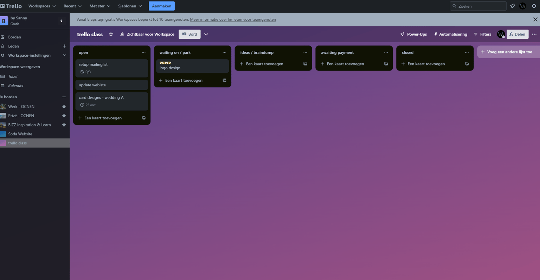Add a card to awaiting payment list
The width and height of the screenshot is (540, 280).
pyautogui.click(x=350, y=64)
